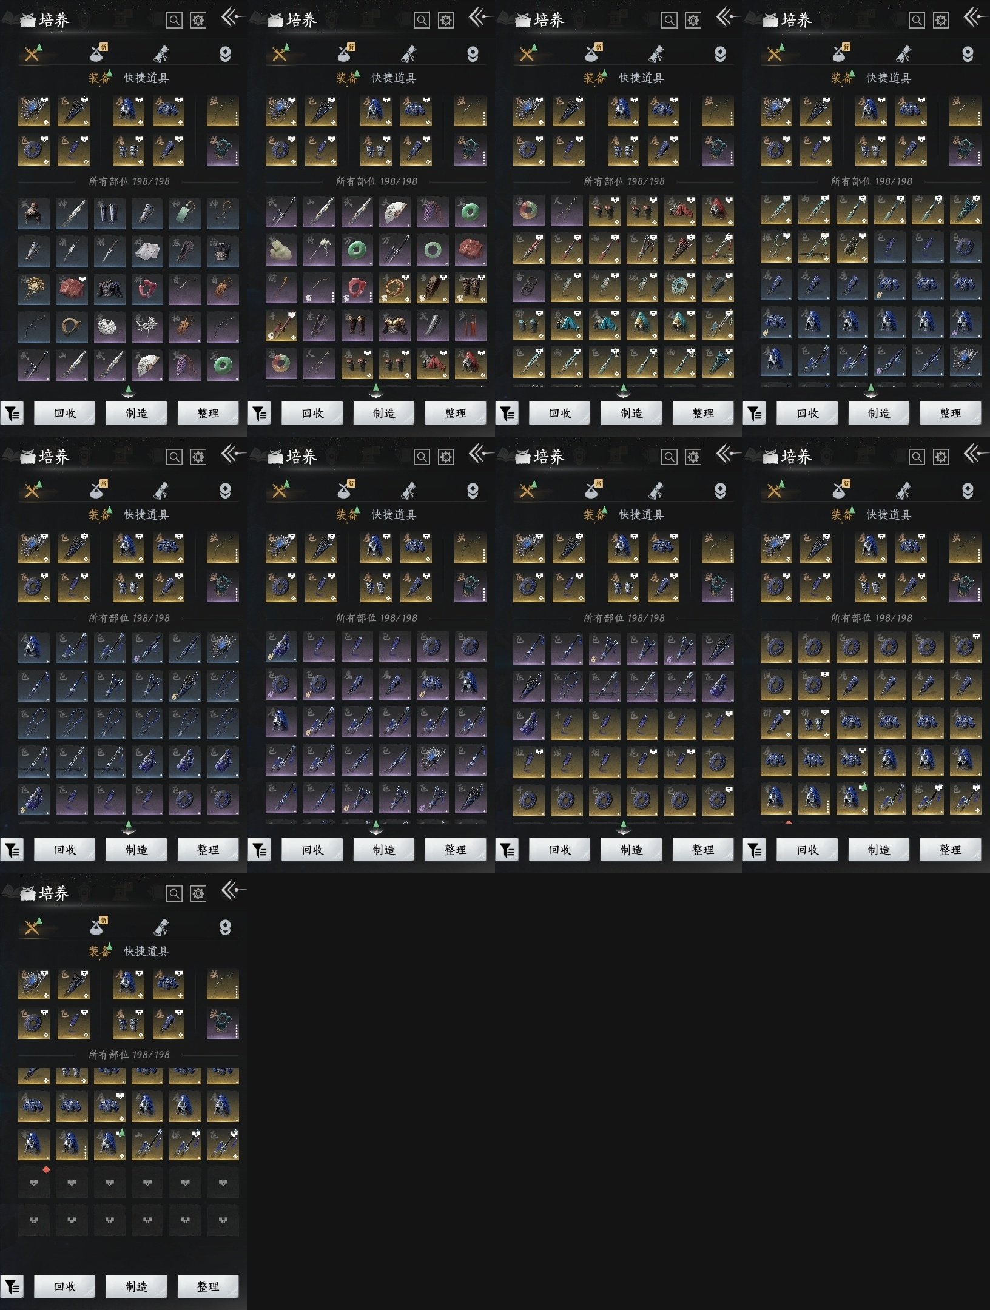Select the teal coin disc marked 撼
Viewport: 990px width, 1310px height.
coord(679,288)
